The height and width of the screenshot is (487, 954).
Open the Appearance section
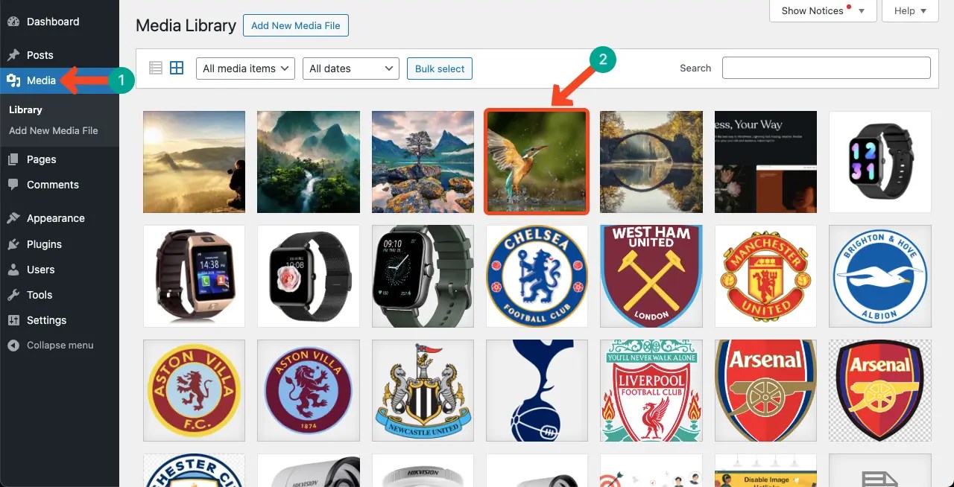point(57,218)
